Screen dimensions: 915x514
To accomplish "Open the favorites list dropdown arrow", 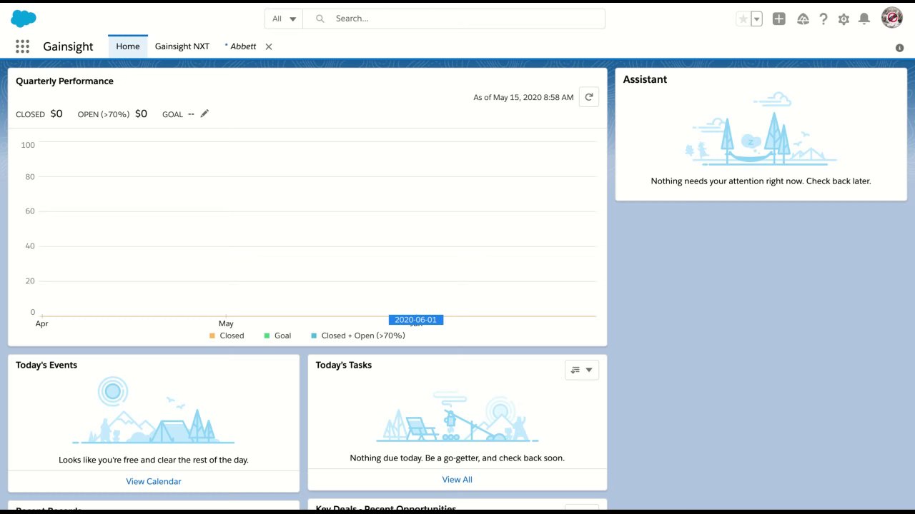I will [756, 19].
